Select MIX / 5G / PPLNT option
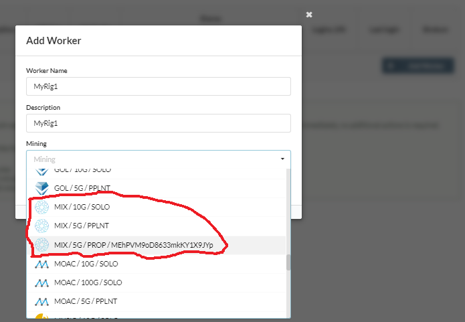The image size is (465, 322). click(x=157, y=226)
